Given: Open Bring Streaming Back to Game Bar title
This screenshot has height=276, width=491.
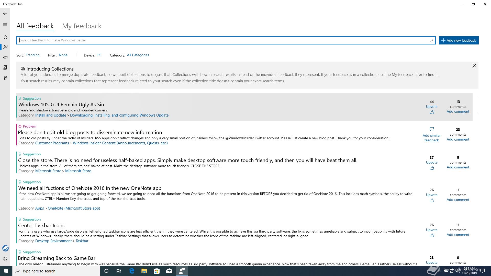Looking at the screenshot, I should tap(57, 258).
